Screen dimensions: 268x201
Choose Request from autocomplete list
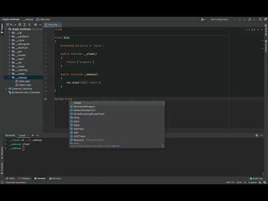click(x=117, y=140)
